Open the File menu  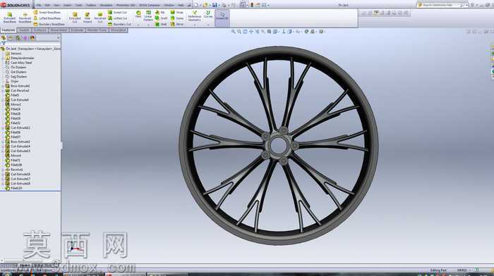39,6
